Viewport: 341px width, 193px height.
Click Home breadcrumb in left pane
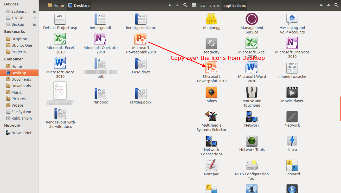[x=56, y=5]
